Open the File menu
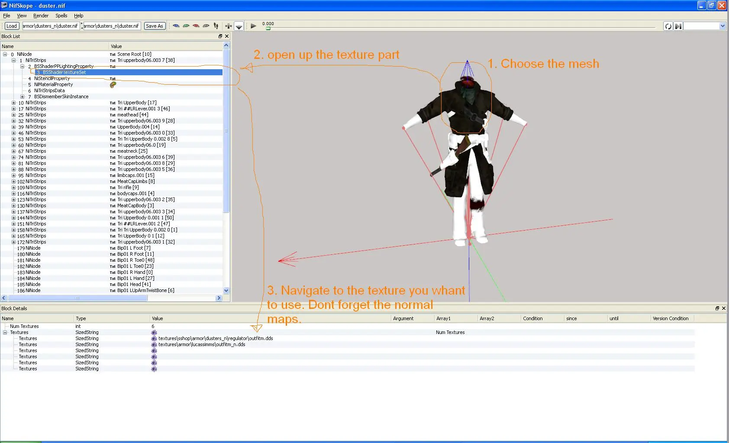Screen dimensions: 729x443 coord(6,16)
